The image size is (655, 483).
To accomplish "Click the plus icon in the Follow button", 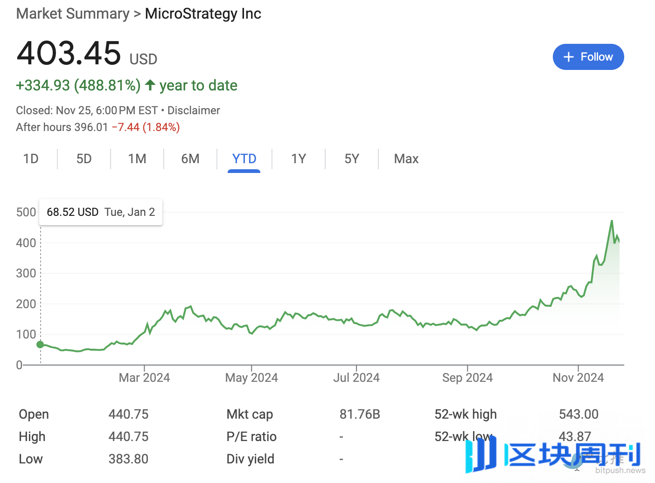I will tap(568, 56).
